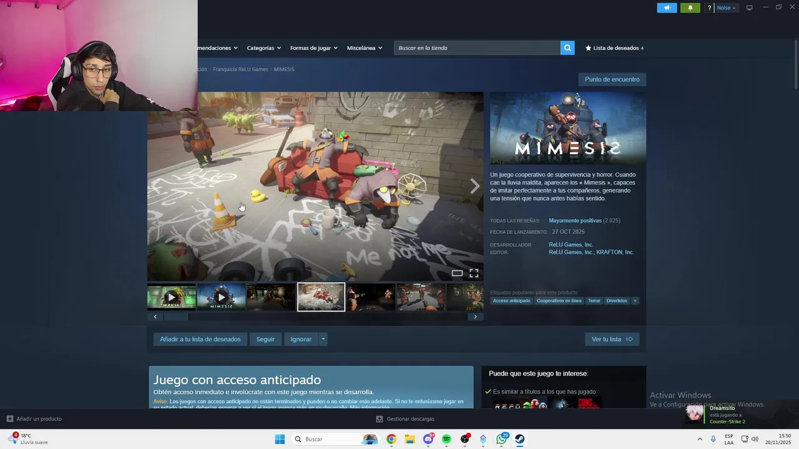Open Spotify from taskbar
The image size is (799, 449).
pos(446,439)
